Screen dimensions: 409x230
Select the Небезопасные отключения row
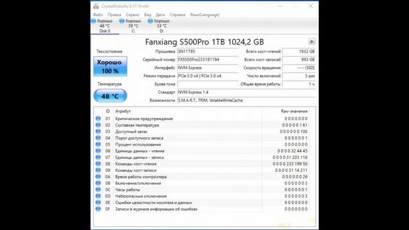pos(202,196)
